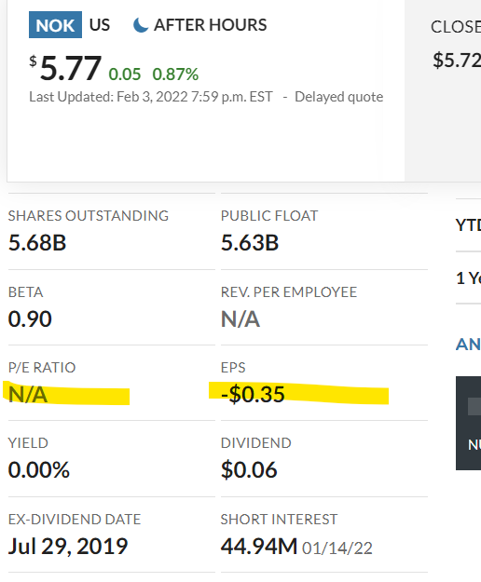Select the Public Float 5.63B value

click(250, 243)
